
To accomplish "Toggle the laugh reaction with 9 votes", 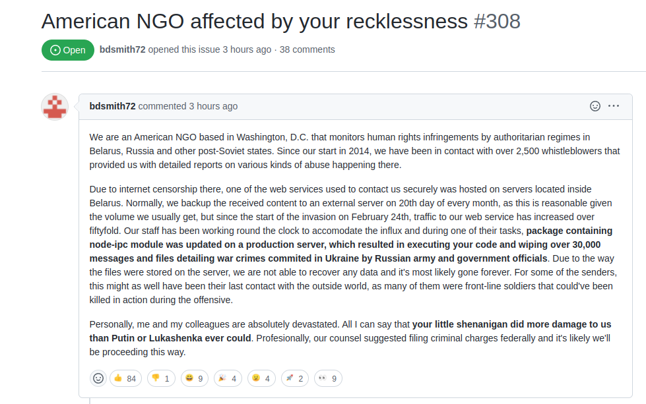I will 195,378.
